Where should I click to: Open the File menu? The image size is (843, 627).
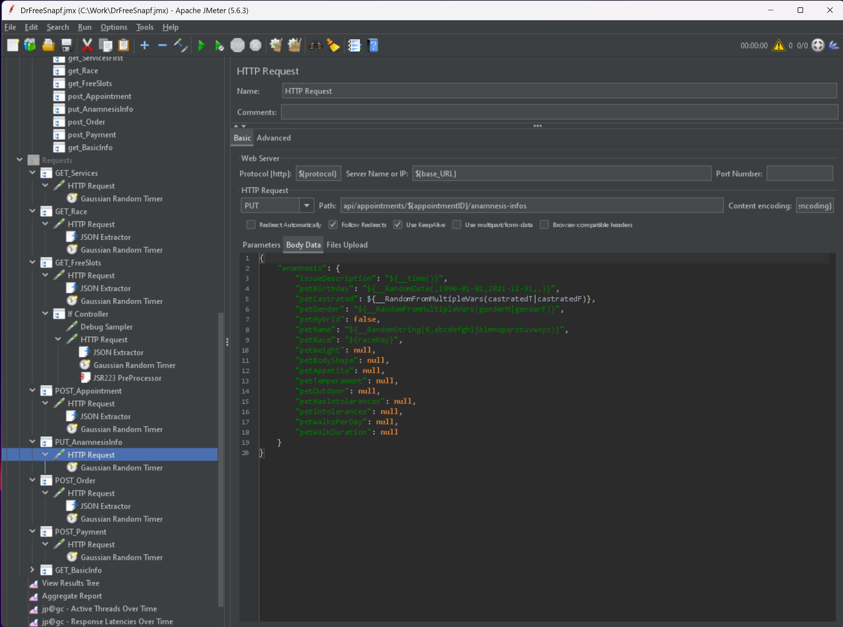click(10, 27)
